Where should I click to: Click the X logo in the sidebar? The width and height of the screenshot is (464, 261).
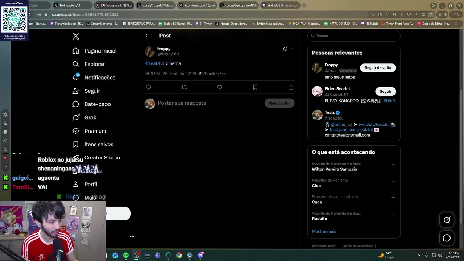tap(76, 36)
